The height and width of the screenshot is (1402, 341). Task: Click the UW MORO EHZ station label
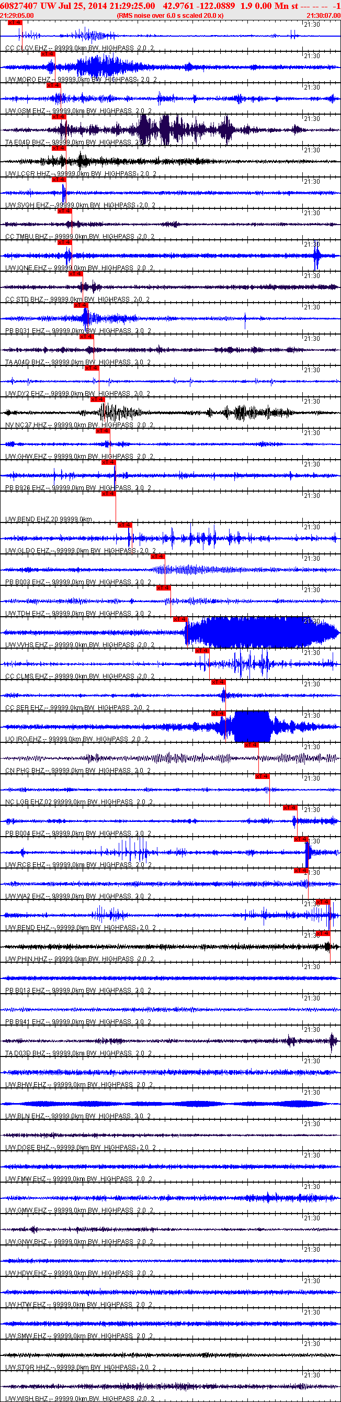tap(27, 80)
